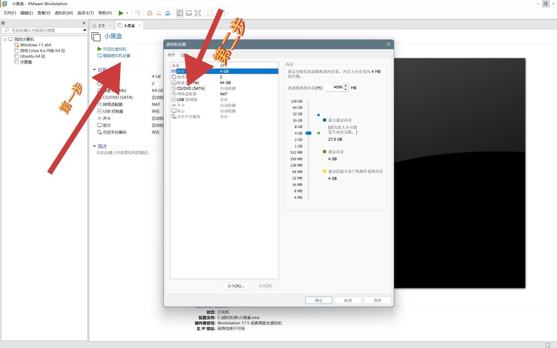Open the 查看(V) menu

(44, 13)
